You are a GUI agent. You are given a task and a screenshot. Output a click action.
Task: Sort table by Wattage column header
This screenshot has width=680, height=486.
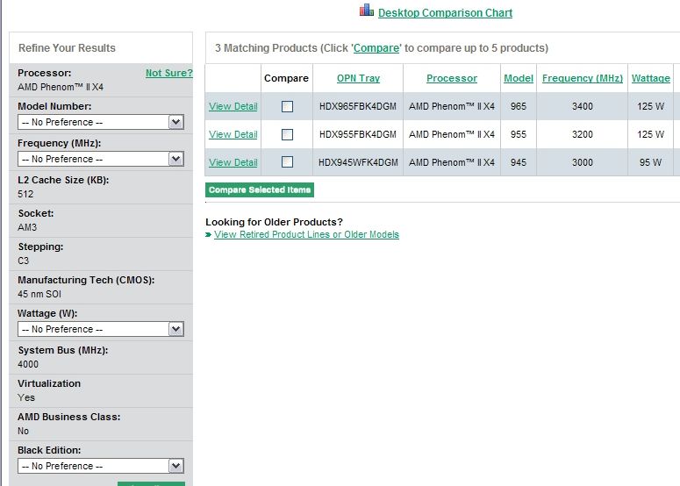click(650, 78)
